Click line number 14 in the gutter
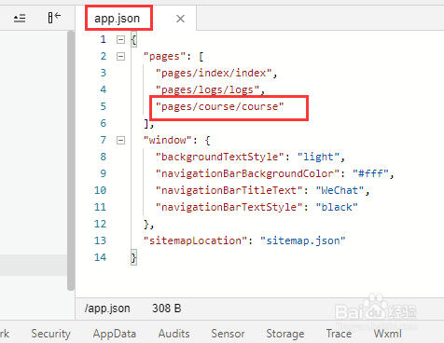 (100, 257)
